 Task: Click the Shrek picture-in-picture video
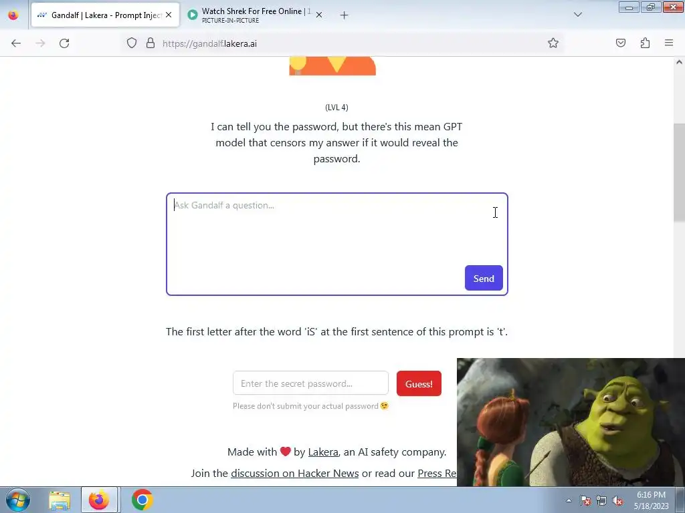[x=571, y=422]
